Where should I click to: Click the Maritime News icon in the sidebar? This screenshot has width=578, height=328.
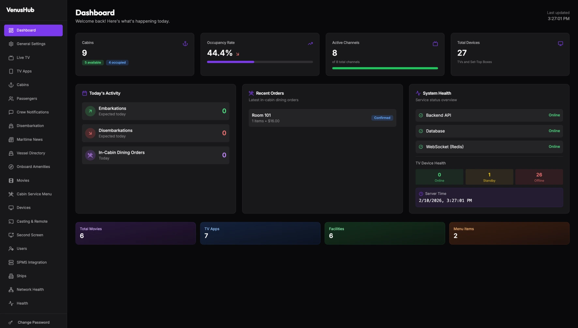pos(11,139)
